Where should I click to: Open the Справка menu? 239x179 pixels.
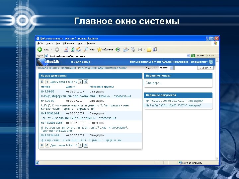91,43
